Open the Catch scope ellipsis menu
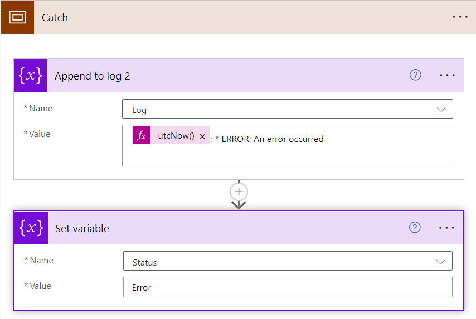The image size is (476, 319). point(460,17)
